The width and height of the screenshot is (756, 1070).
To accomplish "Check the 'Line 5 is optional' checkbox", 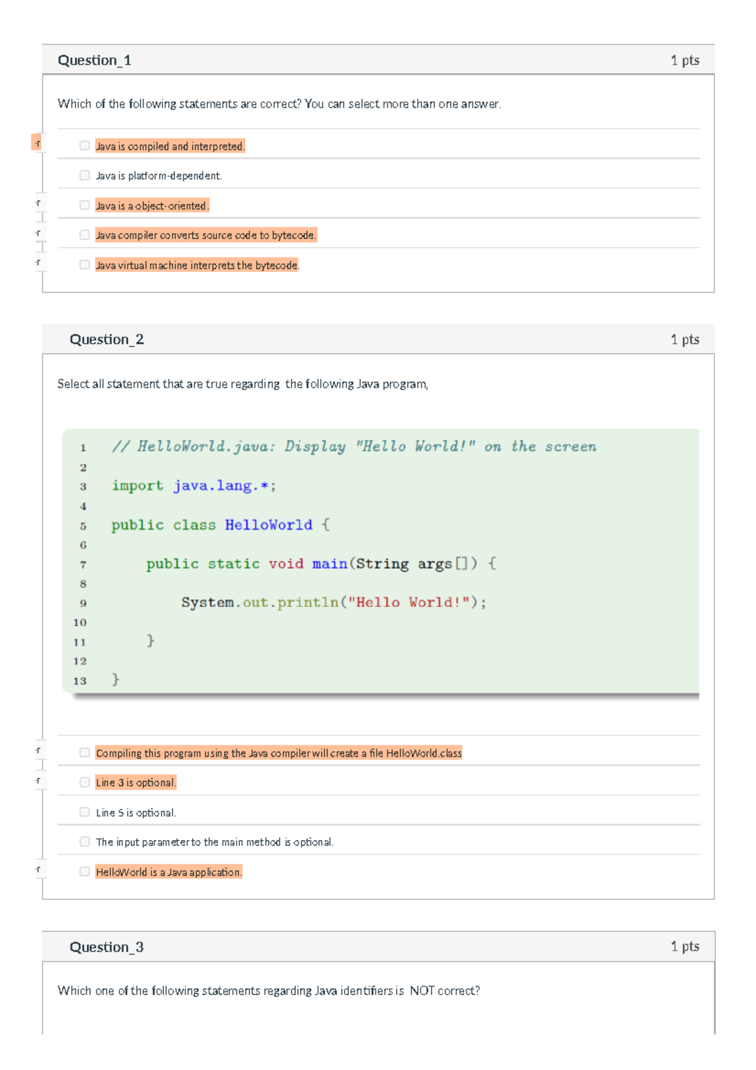I will pos(84,812).
